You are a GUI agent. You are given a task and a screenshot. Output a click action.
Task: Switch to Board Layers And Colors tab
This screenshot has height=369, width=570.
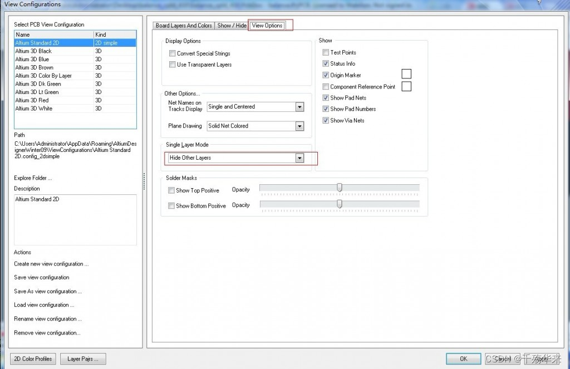coord(184,26)
